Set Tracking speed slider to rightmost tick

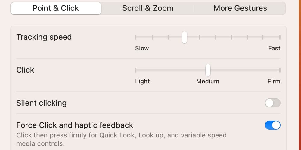click(x=280, y=37)
